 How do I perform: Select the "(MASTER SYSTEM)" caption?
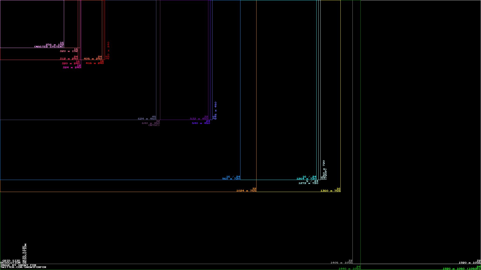click(x=49, y=47)
